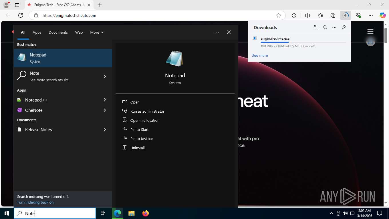Select the Enigma Tech browser tab
The image size is (389, 219).
(x=59, y=5)
